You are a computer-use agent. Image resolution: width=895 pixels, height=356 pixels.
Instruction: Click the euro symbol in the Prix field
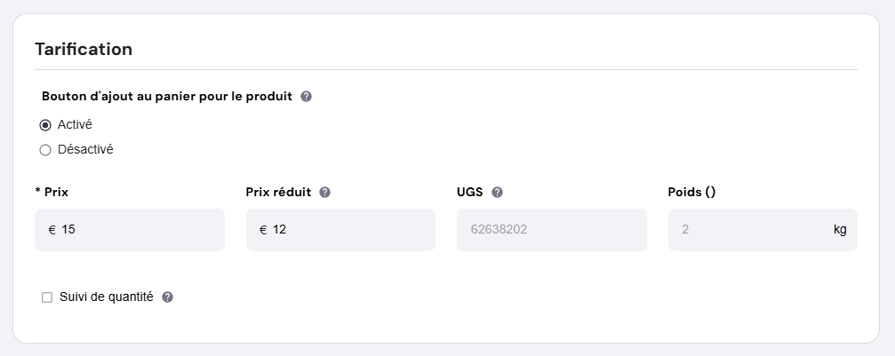(52, 230)
